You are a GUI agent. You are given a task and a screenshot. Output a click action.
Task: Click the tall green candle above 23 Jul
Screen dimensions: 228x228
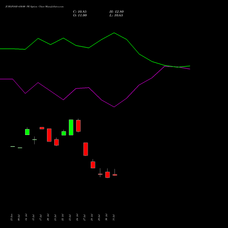click(71, 127)
